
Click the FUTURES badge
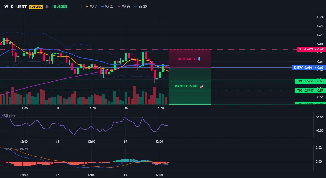coord(36,7)
